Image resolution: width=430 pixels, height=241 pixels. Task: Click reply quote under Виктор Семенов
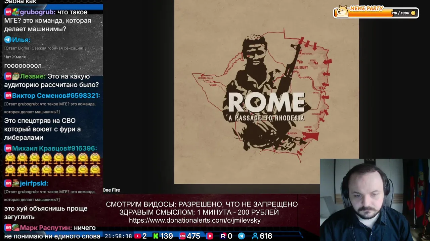point(50,108)
